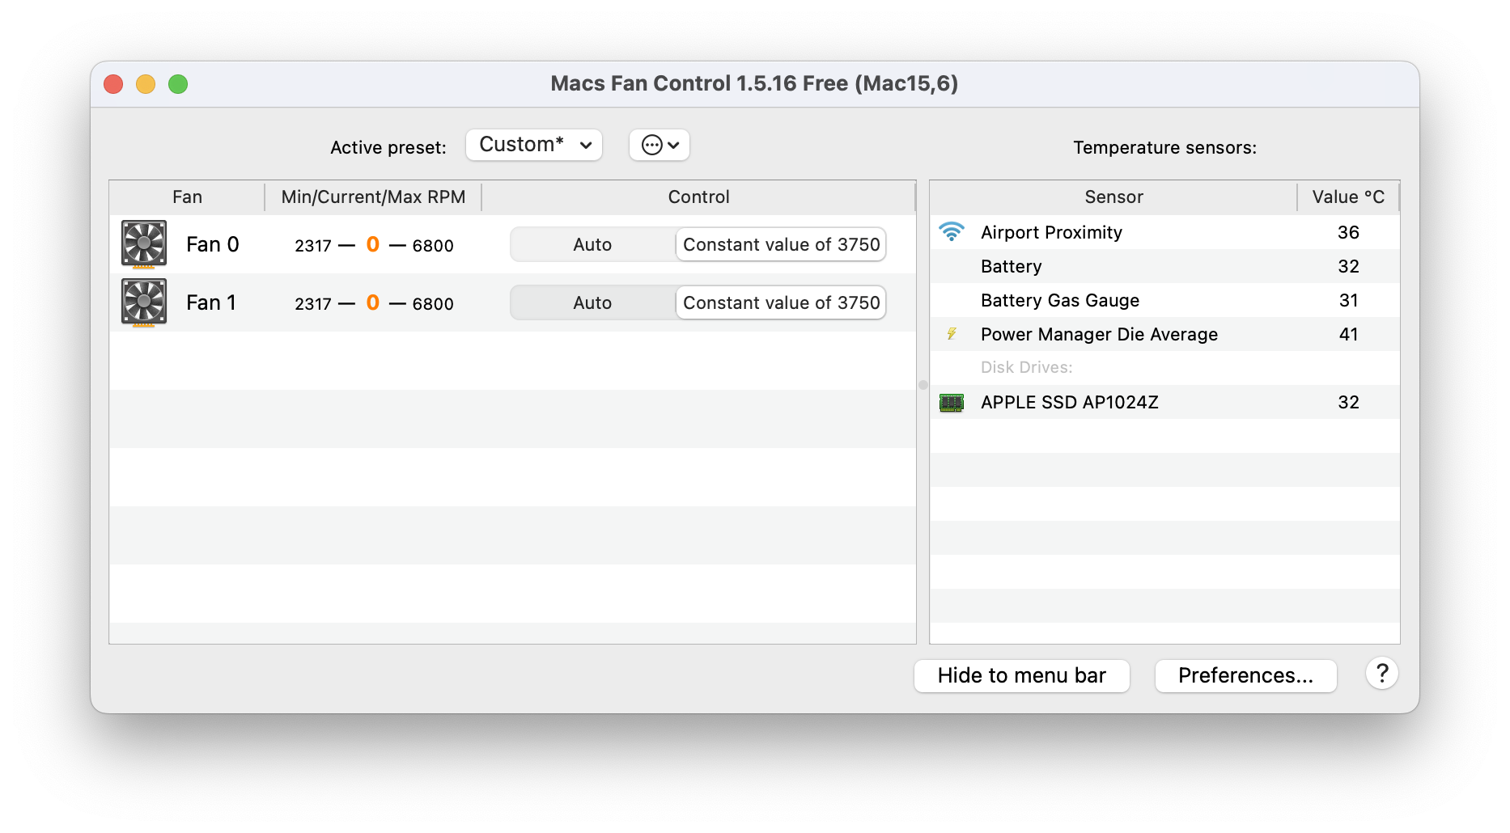Click the Fan 0 fan icon

click(x=144, y=243)
